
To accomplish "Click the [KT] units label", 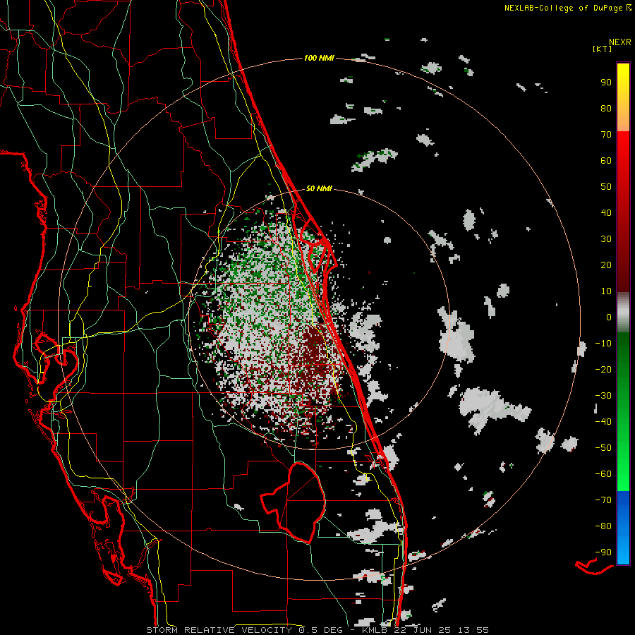I will click(x=603, y=49).
